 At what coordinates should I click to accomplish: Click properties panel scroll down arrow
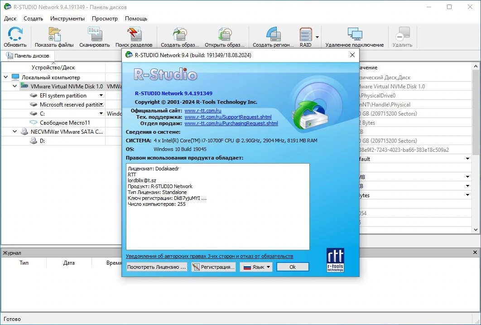476,229
